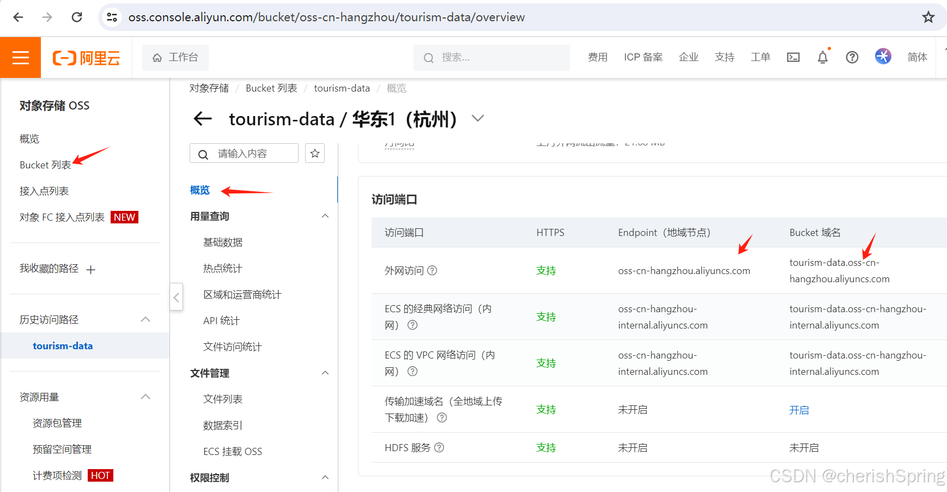Open the orange hamburger main menu
This screenshot has width=947, height=492.
[20, 57]
